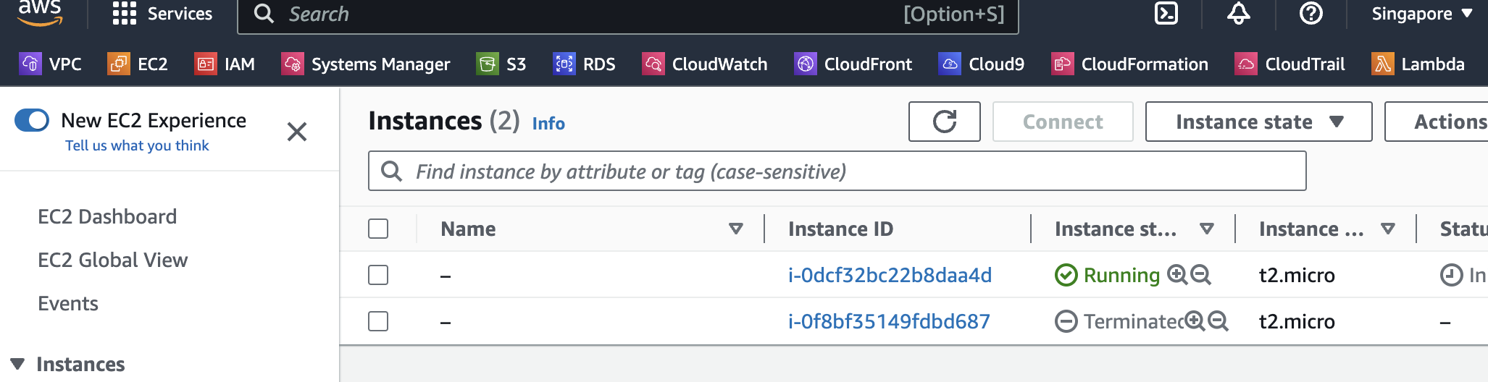Open VPC service shortcut icon
Screen dimensions: 1488x382
30,64
